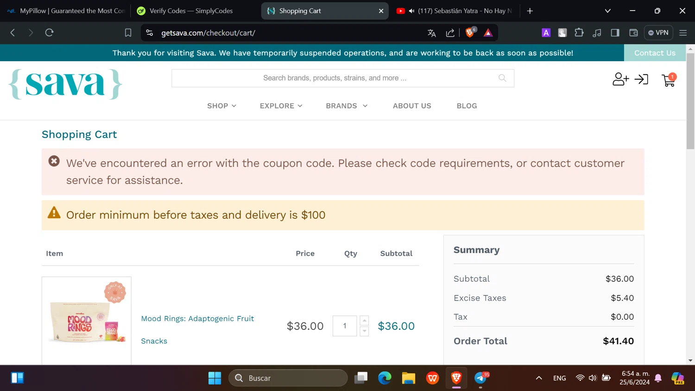This screenshot has width=695, height=391.
Task: Open the Windows Start menu
Action: [x=215, y=378]
